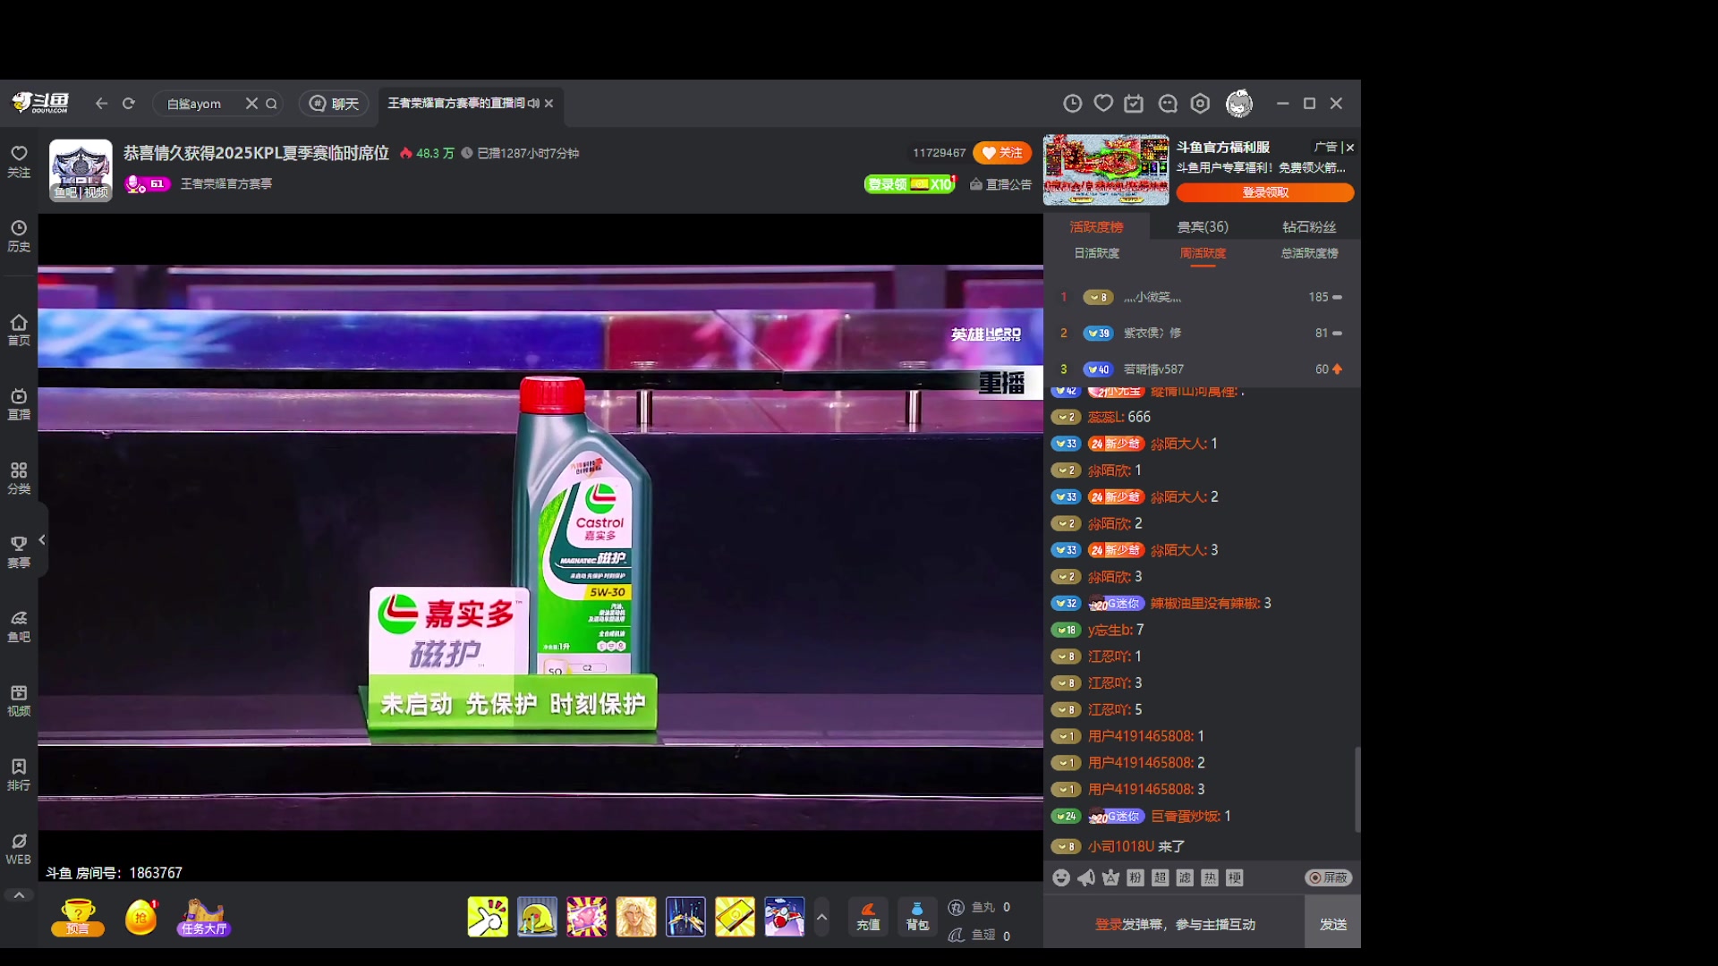Clear the search box text

(x=251, y=104)
